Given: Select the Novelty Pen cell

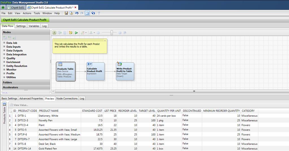Looking at the screenshot, I should pos(59,120).
